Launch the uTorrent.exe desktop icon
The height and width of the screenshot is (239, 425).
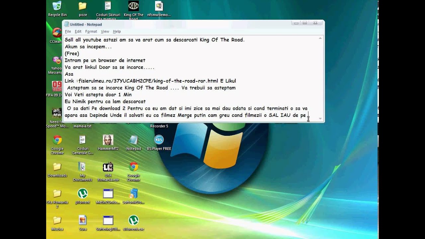[x=133, y=223]
